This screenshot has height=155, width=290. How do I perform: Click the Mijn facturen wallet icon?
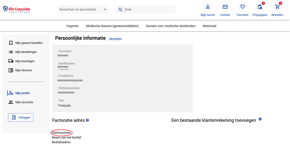(x=11, y=70)
